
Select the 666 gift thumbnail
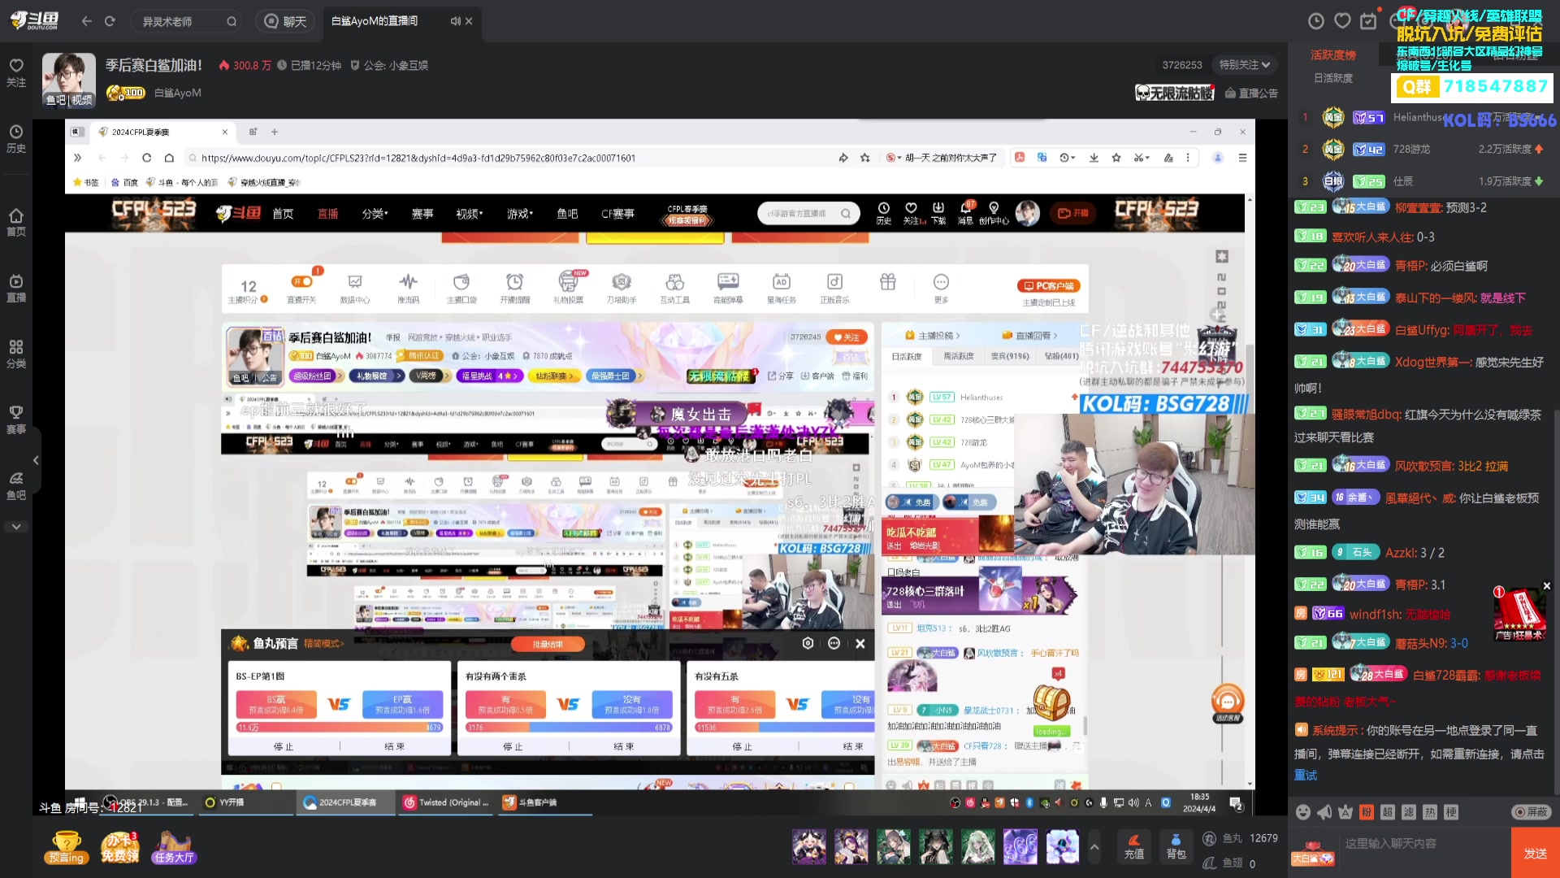coord(1020,846)
